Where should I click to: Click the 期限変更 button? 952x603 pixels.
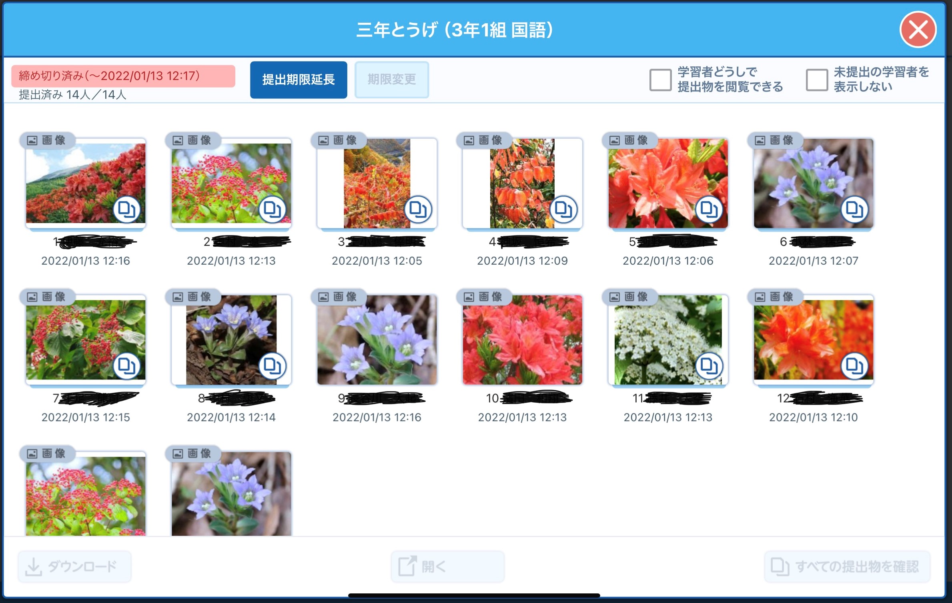coord(391,80)
